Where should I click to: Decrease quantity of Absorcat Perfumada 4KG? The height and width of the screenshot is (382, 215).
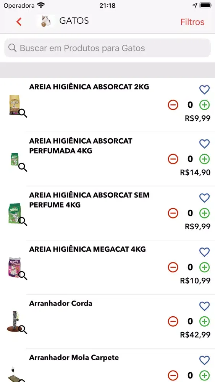point(173,159)
